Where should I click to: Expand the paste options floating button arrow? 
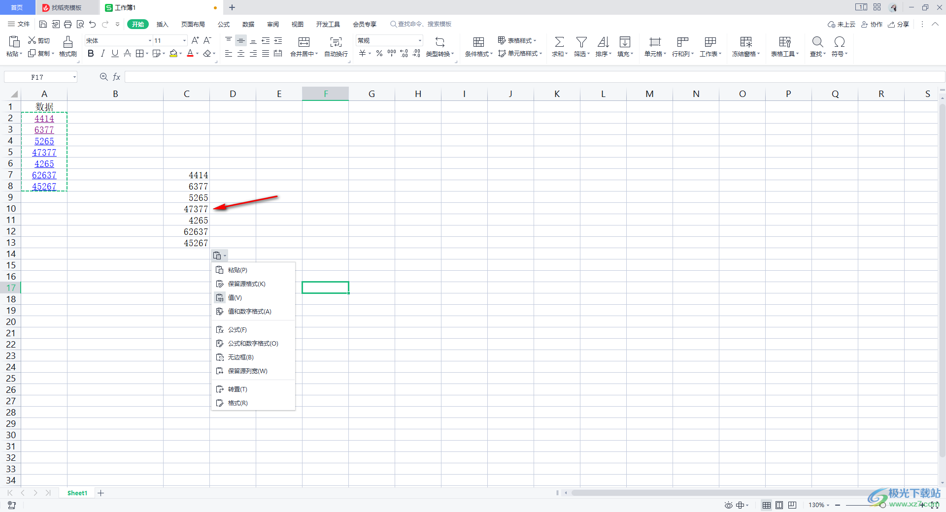pos(225,256)
